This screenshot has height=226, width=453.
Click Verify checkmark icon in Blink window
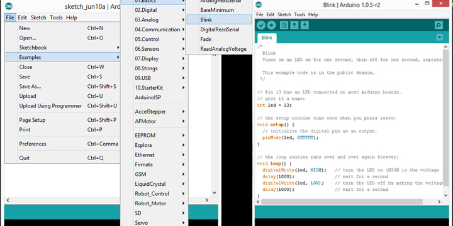[x=261, y=25]
